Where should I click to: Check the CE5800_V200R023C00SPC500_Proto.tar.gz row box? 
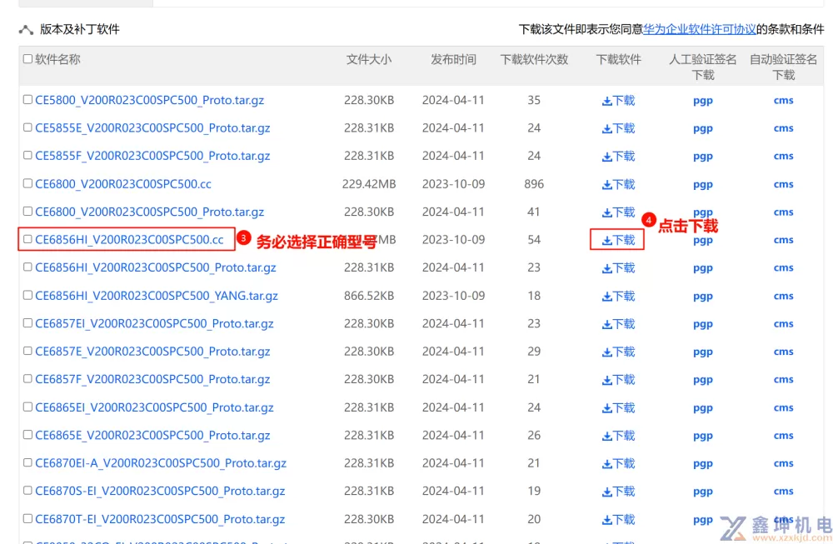point(27,99)
